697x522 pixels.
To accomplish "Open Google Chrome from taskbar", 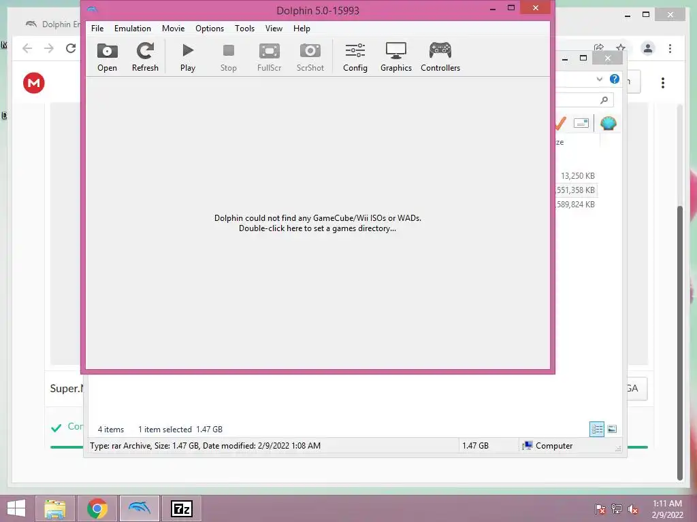I will pyautogui.click(x=97, y=508).
